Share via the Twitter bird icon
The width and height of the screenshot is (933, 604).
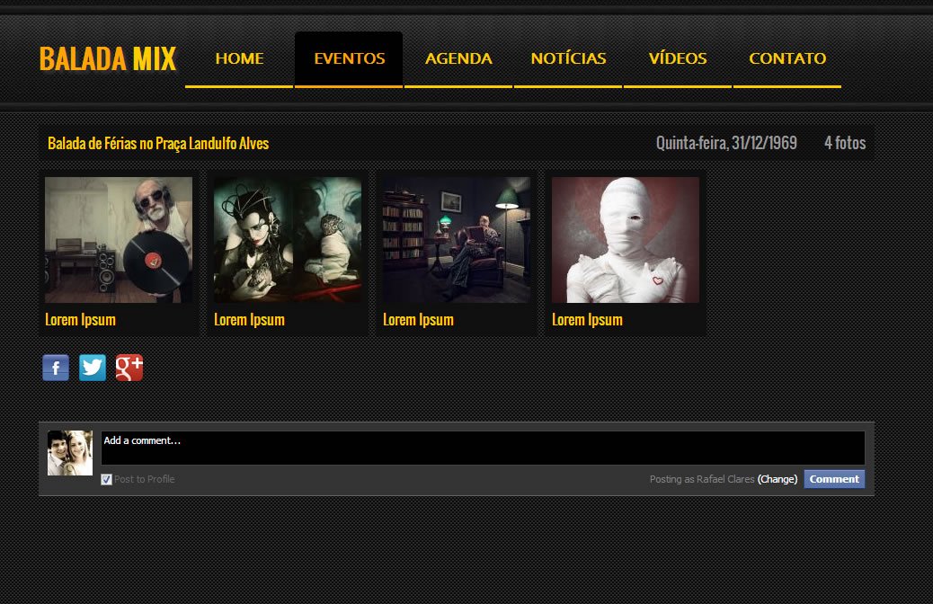point(93,368)
